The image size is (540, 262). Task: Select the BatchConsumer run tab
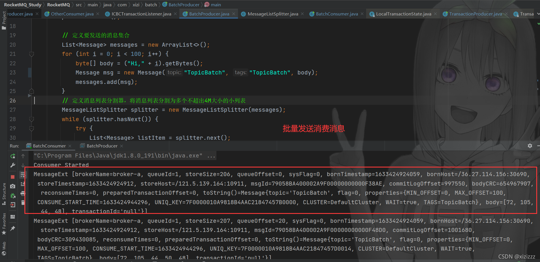(49, 146)
